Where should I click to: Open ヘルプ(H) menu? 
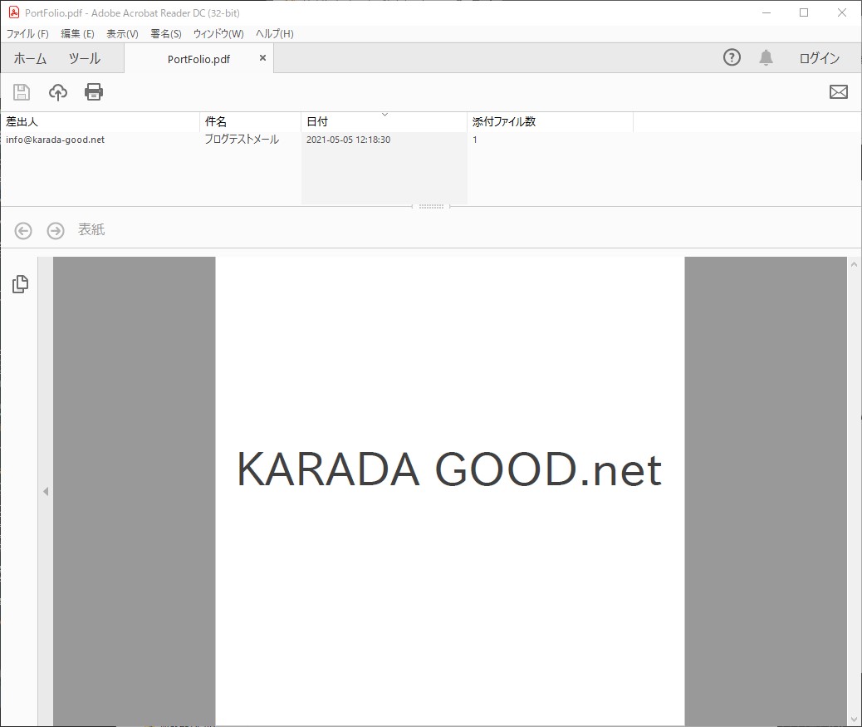tap(274, 34)
